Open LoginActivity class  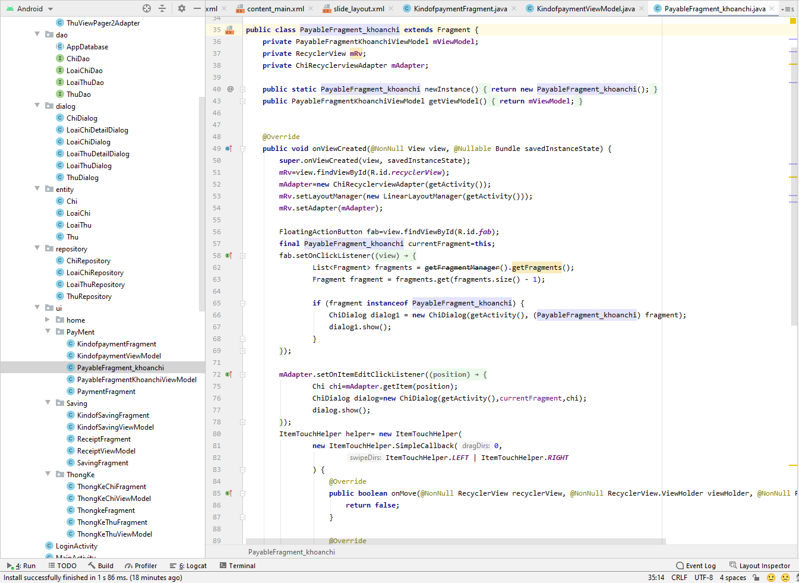click(76, 546)
